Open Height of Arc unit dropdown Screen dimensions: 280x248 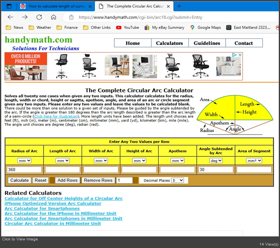139,161
